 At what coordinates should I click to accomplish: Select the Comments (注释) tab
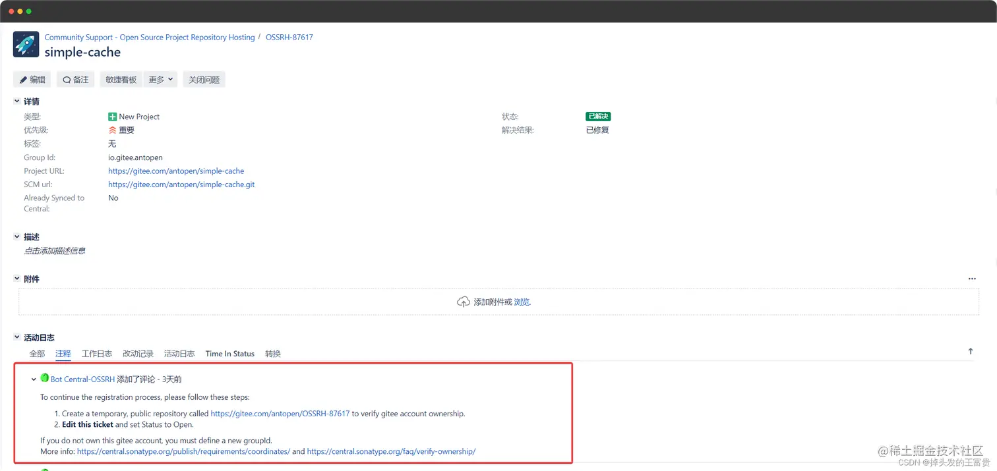[x=63, y=354]
